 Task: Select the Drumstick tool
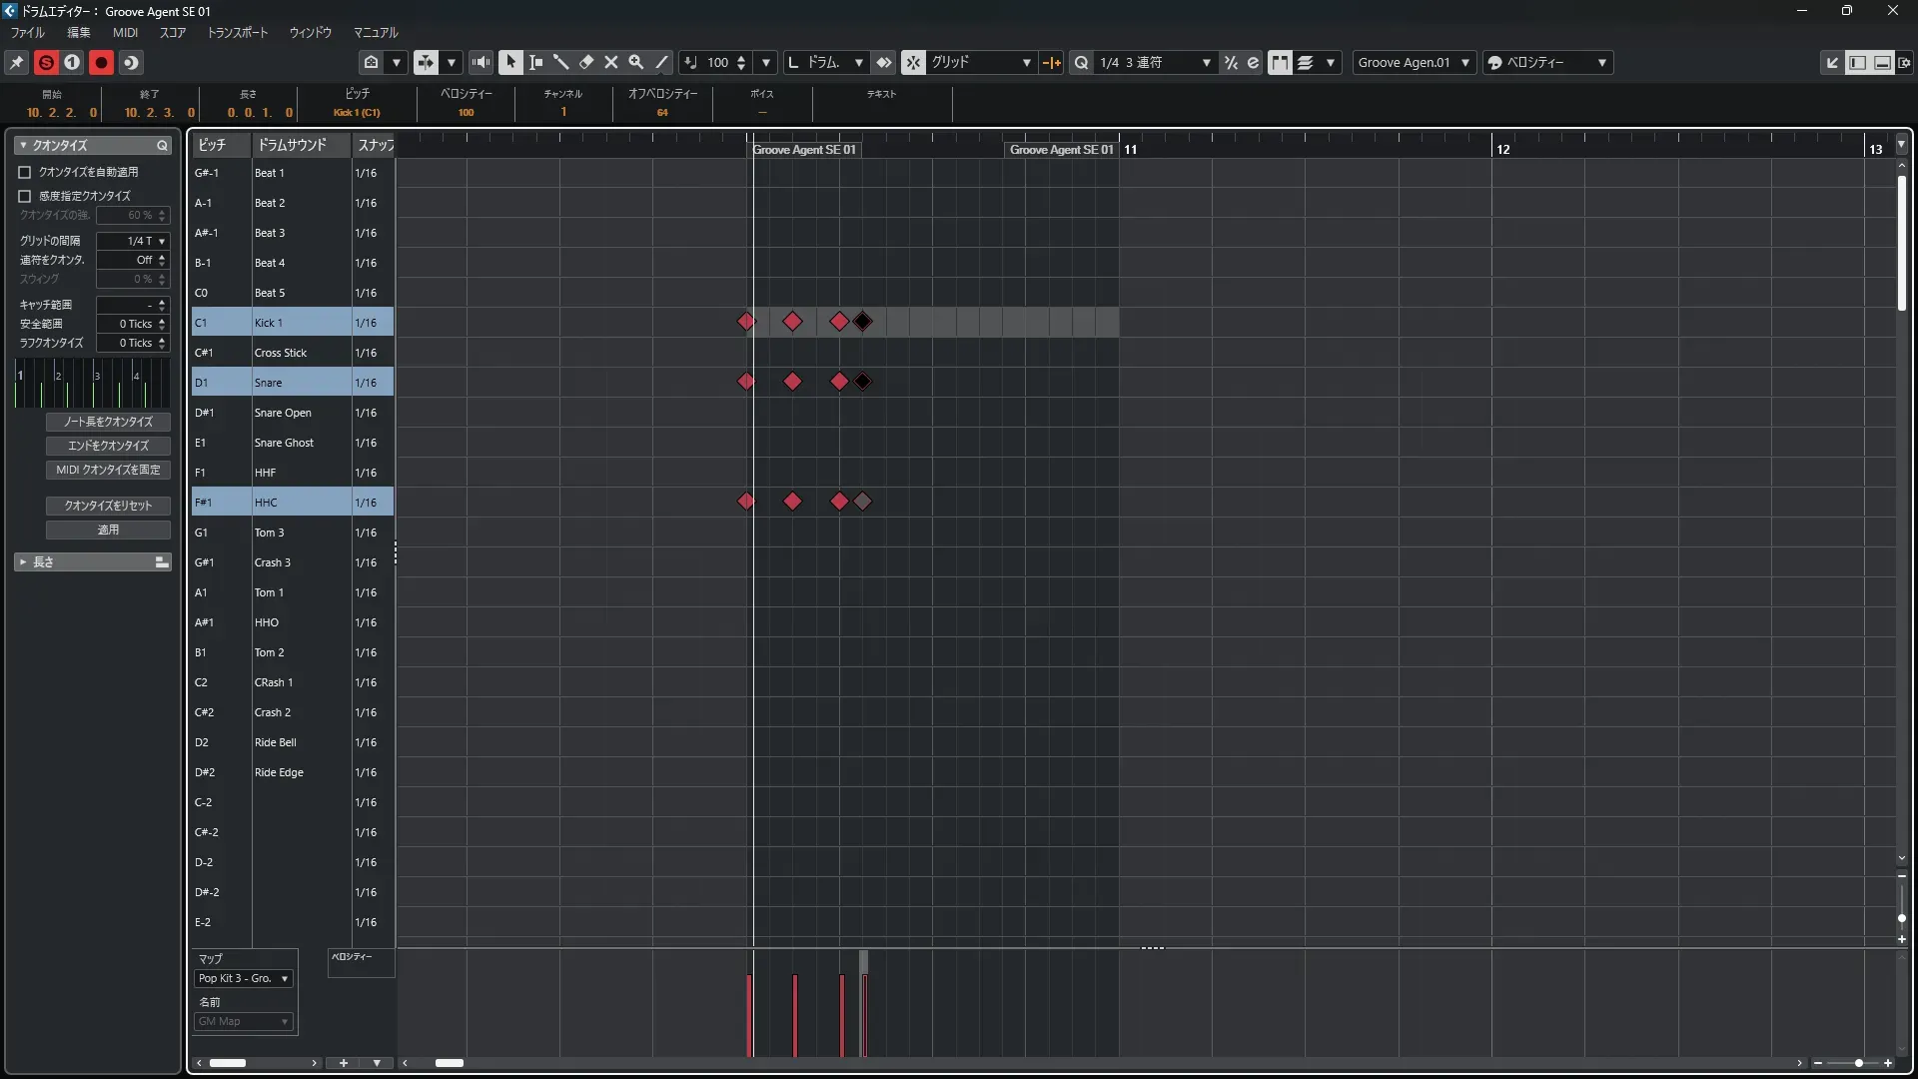pyautogui.click(x=561, y=62)
